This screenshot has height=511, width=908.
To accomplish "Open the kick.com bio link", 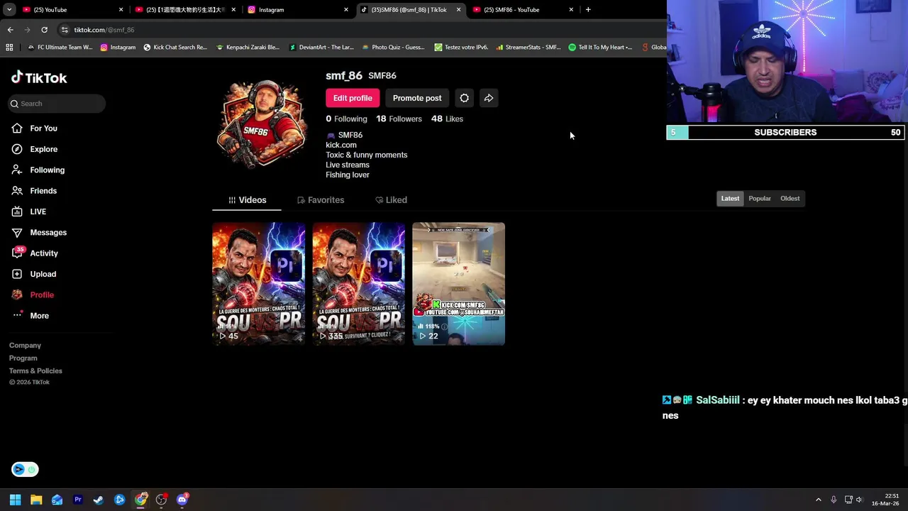I will [341, 145].
